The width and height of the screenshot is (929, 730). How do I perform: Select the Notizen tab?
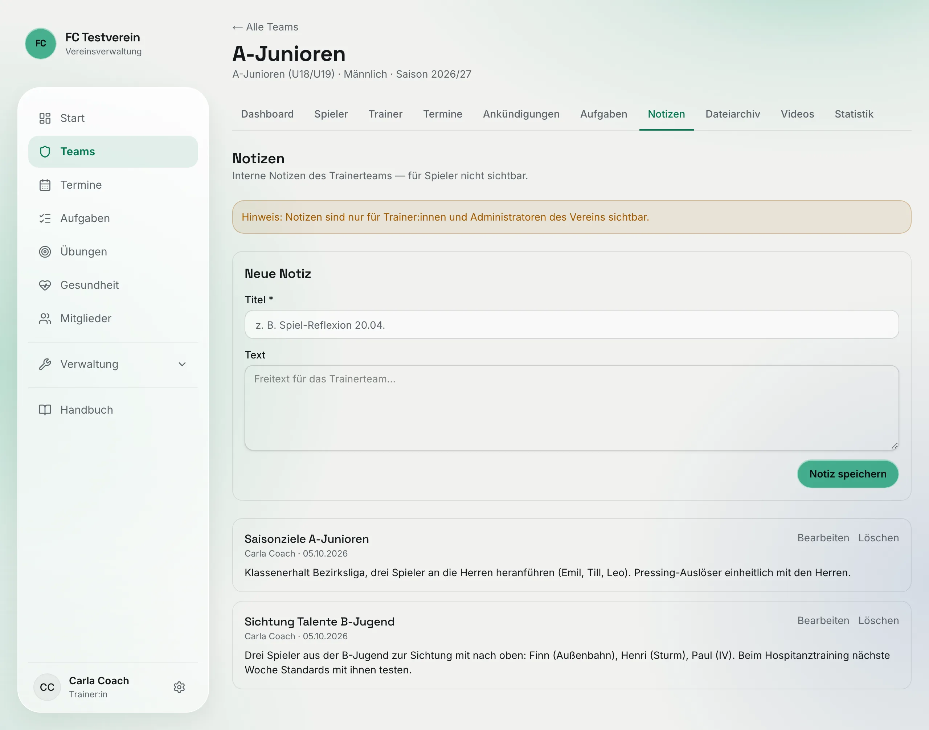[666, 114]
